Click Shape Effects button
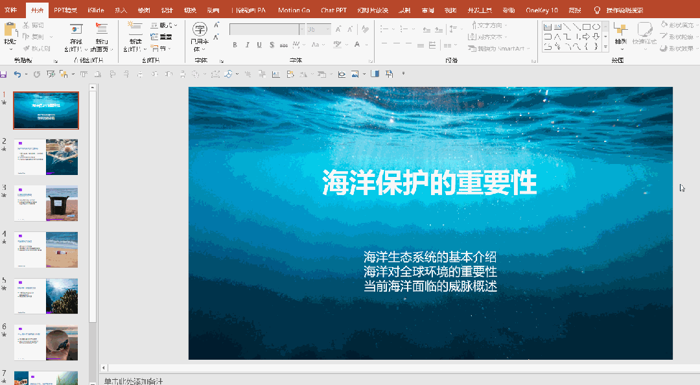The width and height of the screenshot is (700, 385). tap(678, 48)
